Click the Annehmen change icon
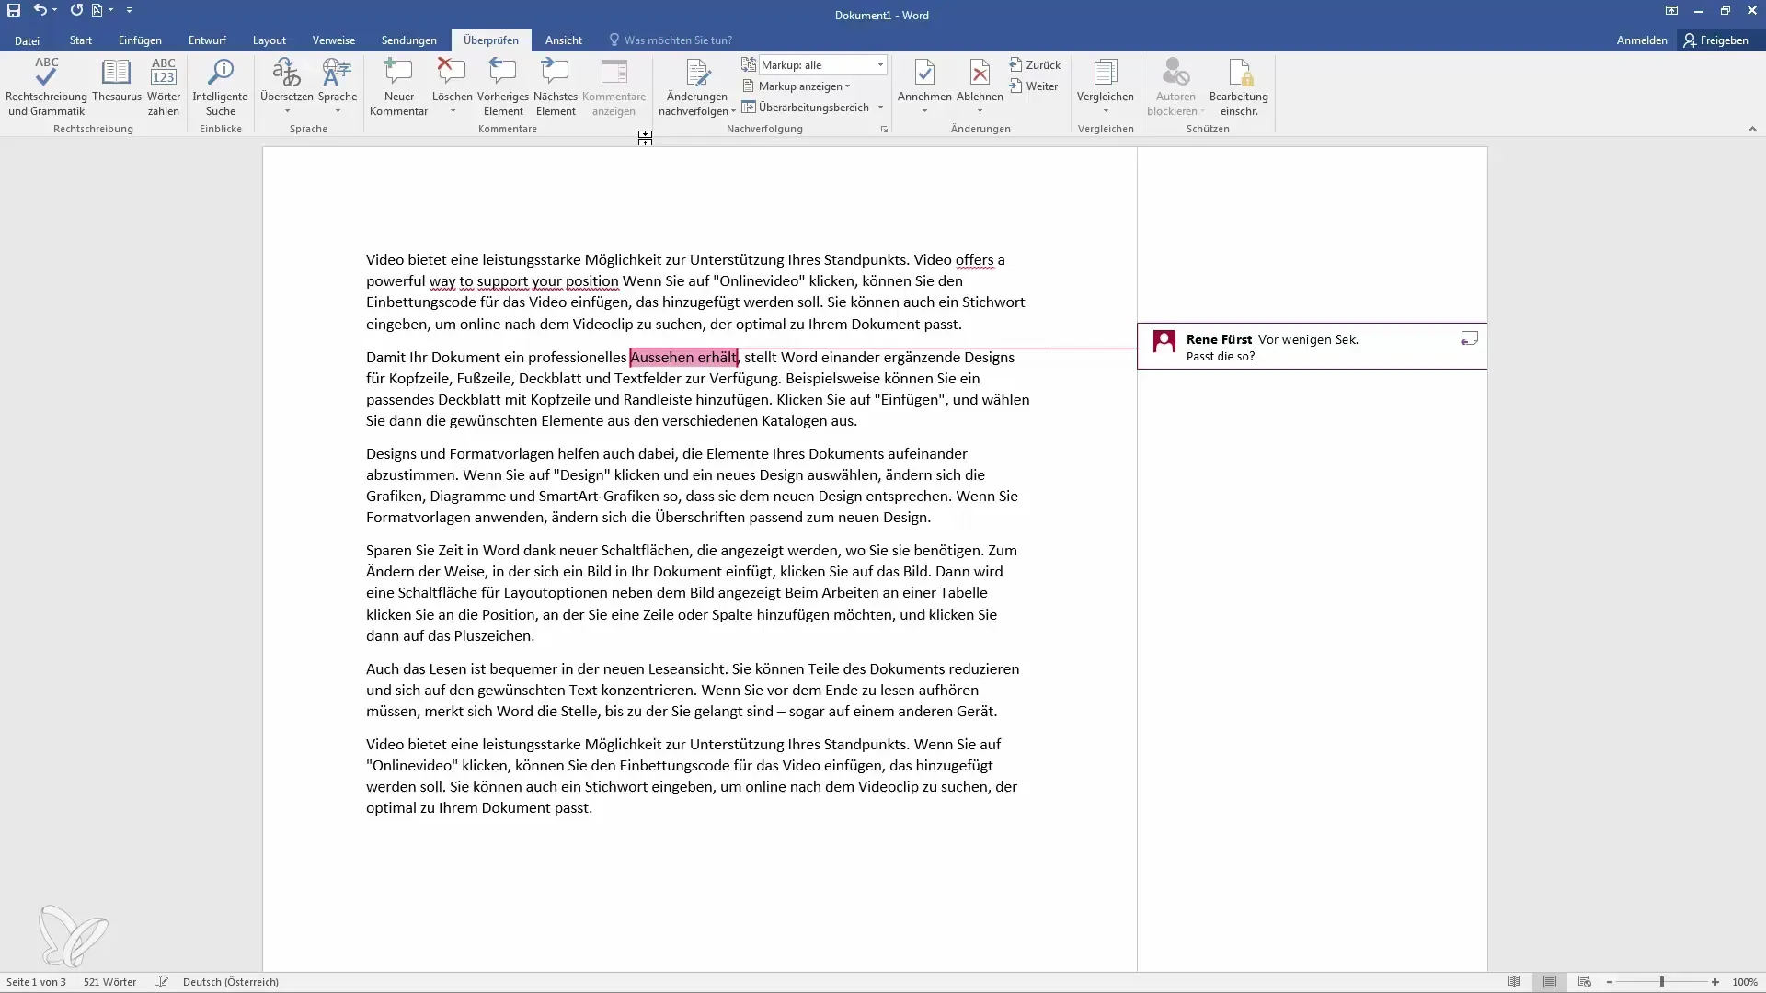This screenshot has width=1766, height=993. coord(924,74)
